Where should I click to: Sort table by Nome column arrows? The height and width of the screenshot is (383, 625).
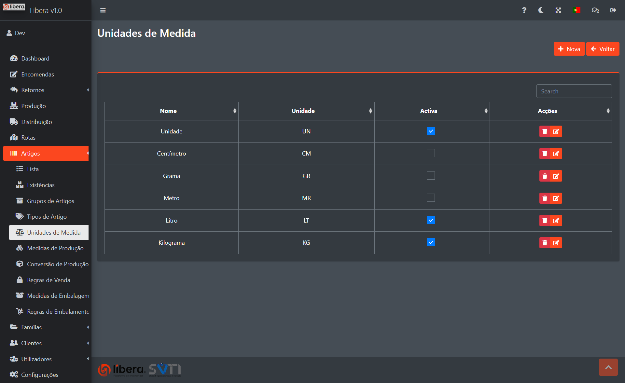235,111
